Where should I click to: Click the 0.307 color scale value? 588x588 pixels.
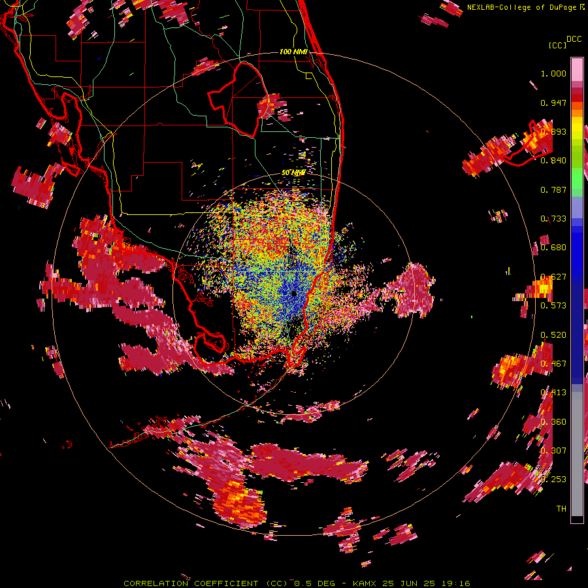(x=553, y=451)
